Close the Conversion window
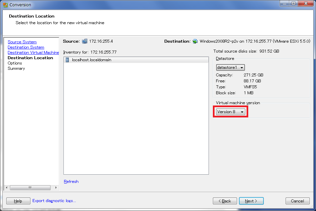The height and width of the screenshot is (211, 316). point(306,3)
